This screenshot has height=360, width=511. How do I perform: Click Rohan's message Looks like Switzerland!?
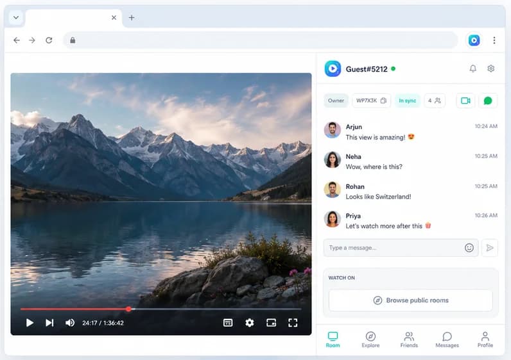(x=378, y=197)
